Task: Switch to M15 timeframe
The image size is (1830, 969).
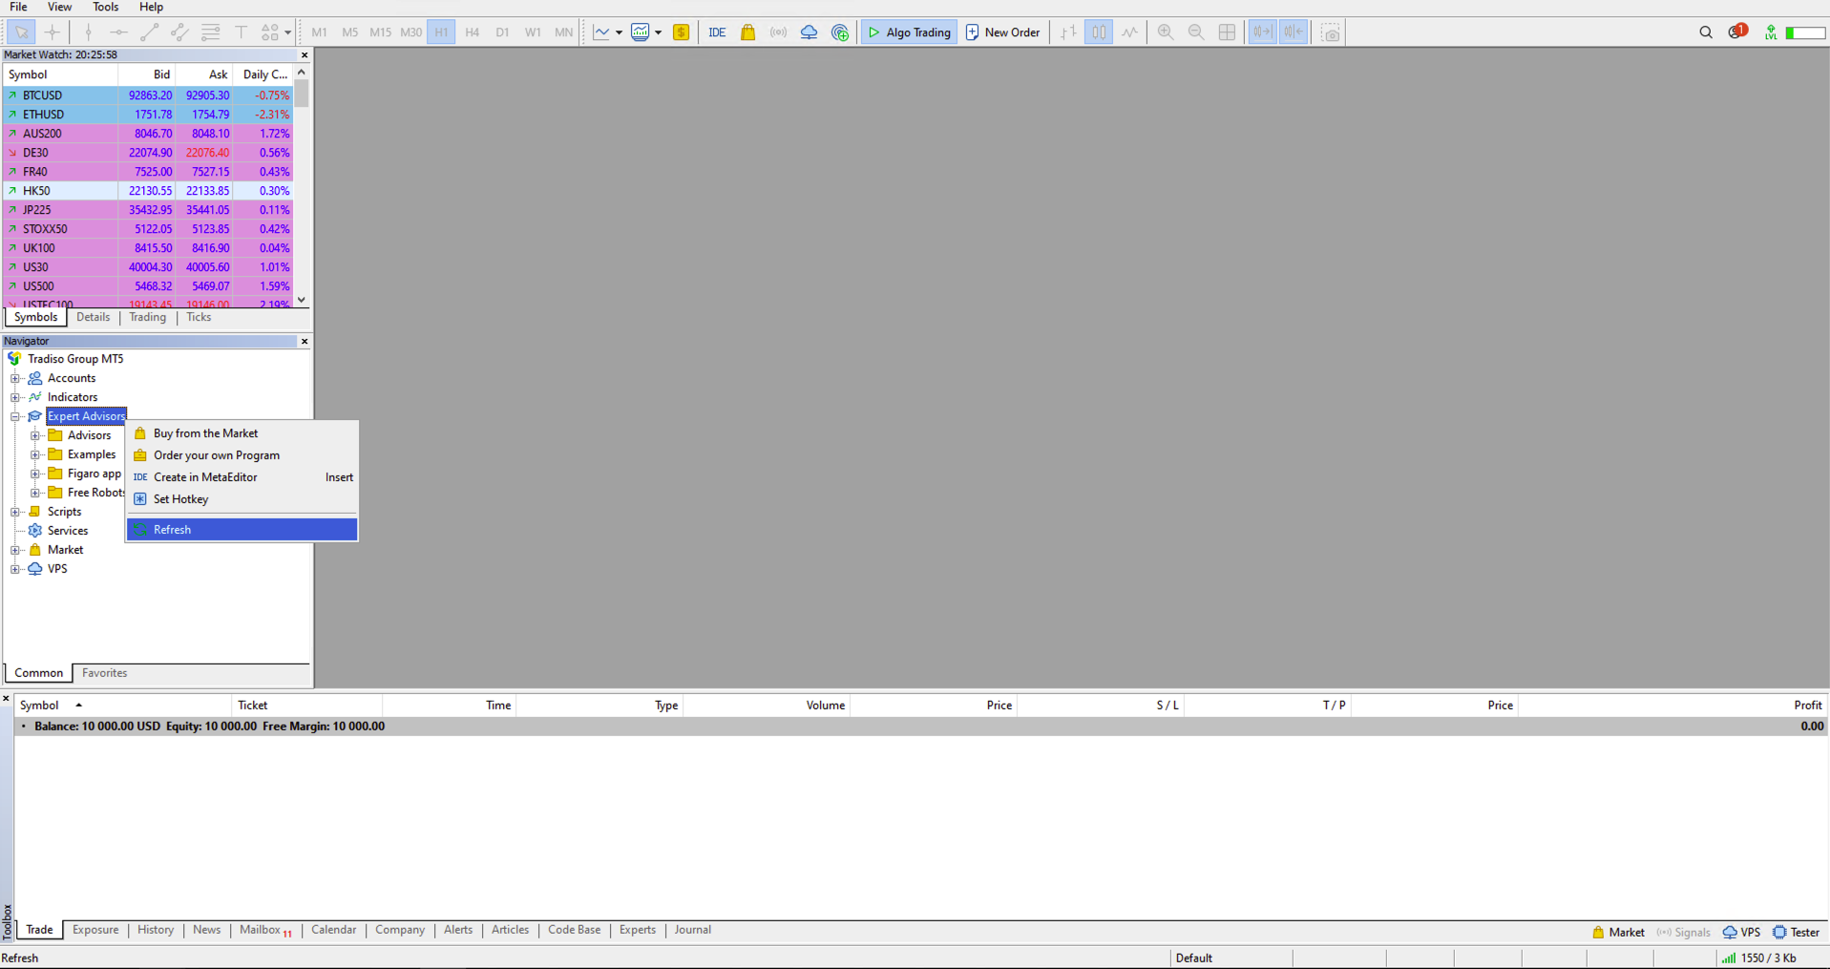Action: (380, 32)
